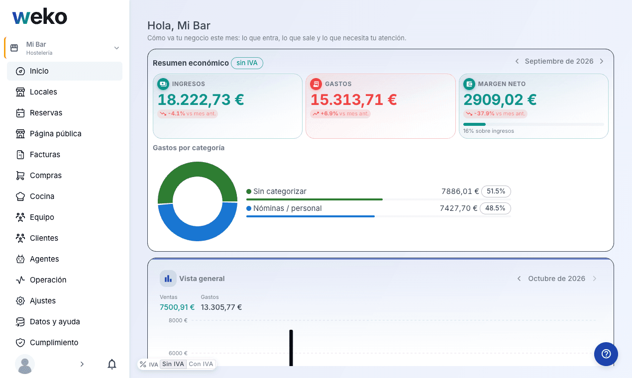Image resolution: width=632 pixels, height=378 pixels.
Task: Click the 48.5% percentage pill
Action: tap(495, 208)
